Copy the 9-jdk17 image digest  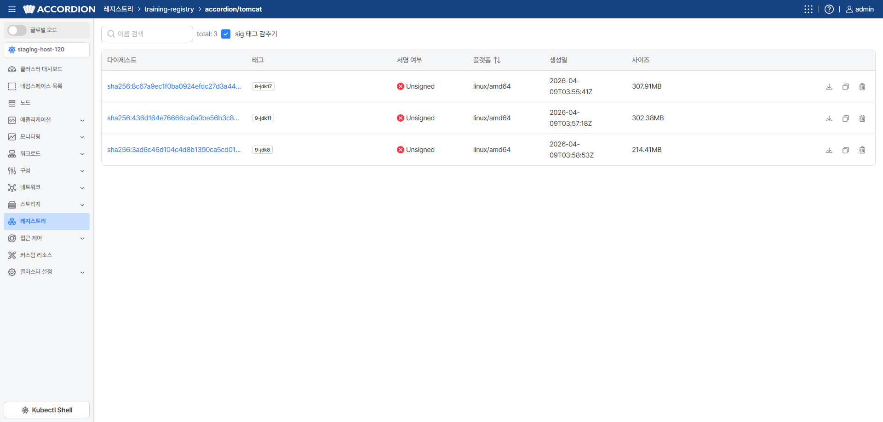(846, 87)
